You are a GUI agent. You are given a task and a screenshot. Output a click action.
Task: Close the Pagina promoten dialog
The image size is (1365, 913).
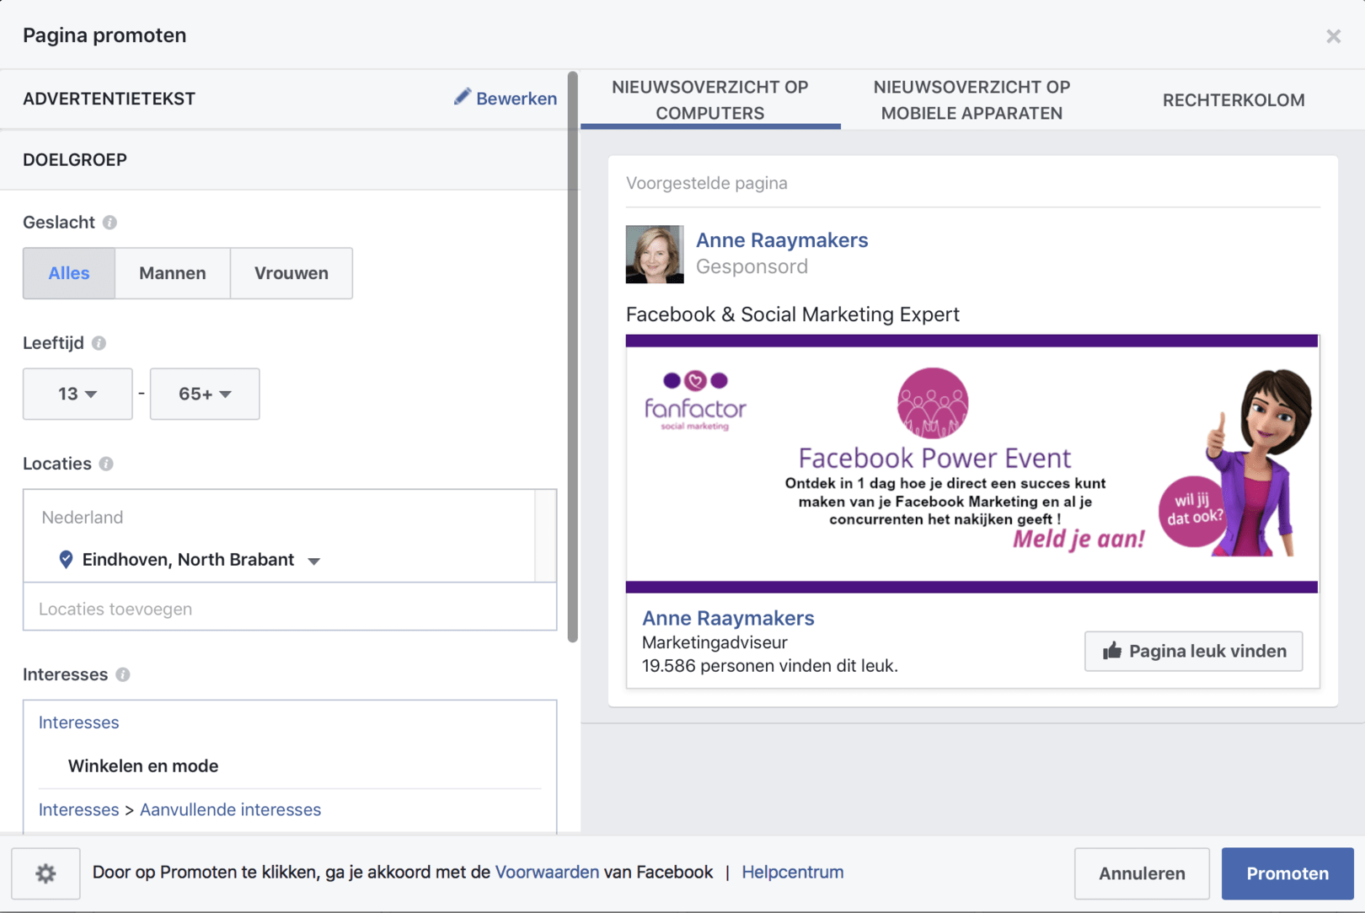click(1333, 36)
